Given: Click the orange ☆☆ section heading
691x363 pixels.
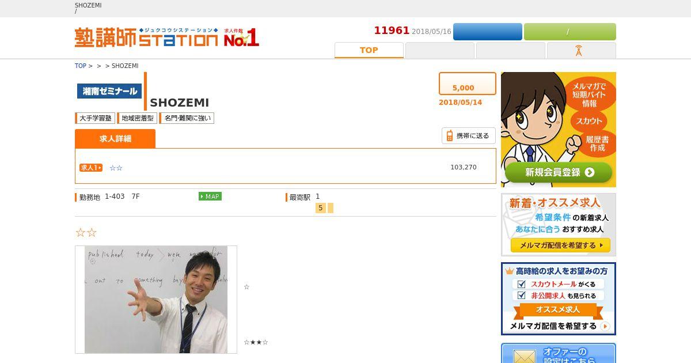Looking at the screenshot, I should tap(86, 233).
